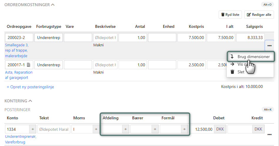Click document icon in order field 200017-1
The width and height of the screenshot is (279, 146).
(29, 65)
